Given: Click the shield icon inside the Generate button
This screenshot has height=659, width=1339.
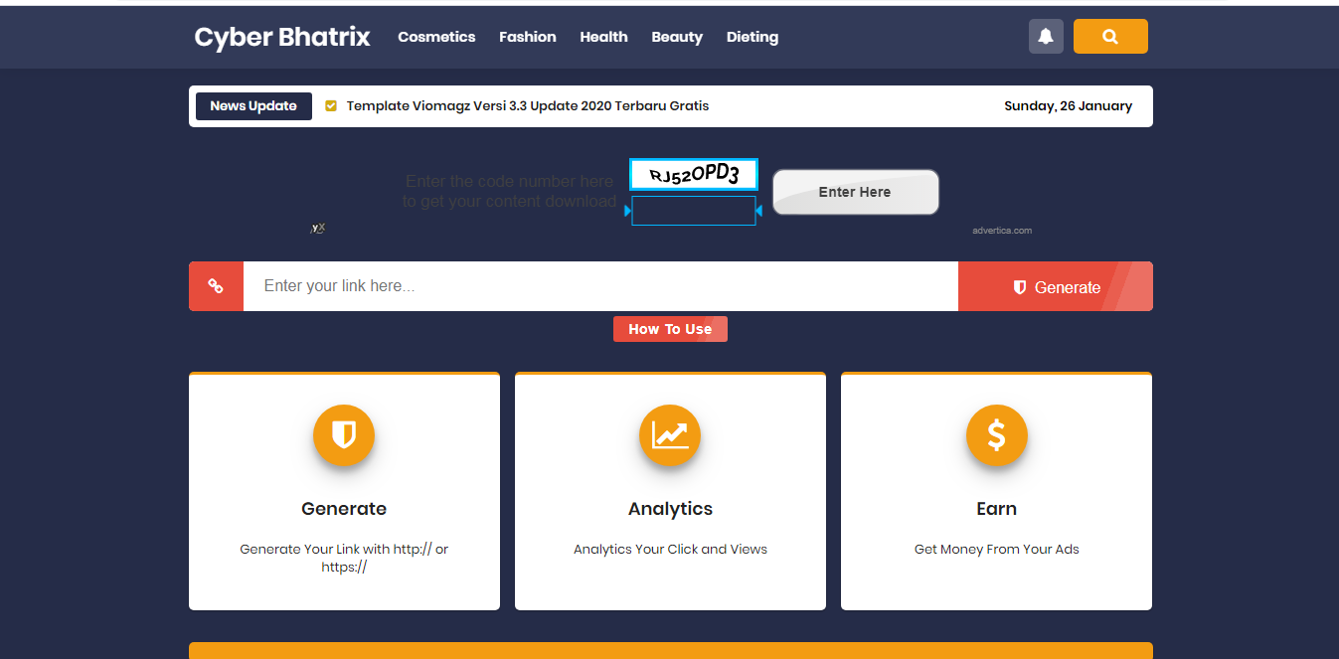Looking at the screenshot, I should click(1019, 286).
